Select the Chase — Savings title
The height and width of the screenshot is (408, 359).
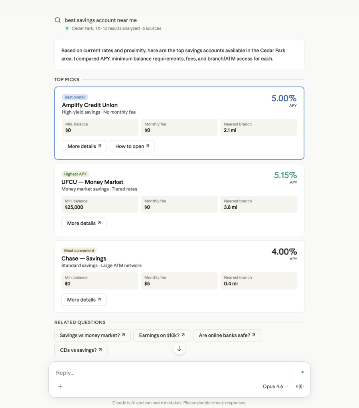tap(84, 259)
